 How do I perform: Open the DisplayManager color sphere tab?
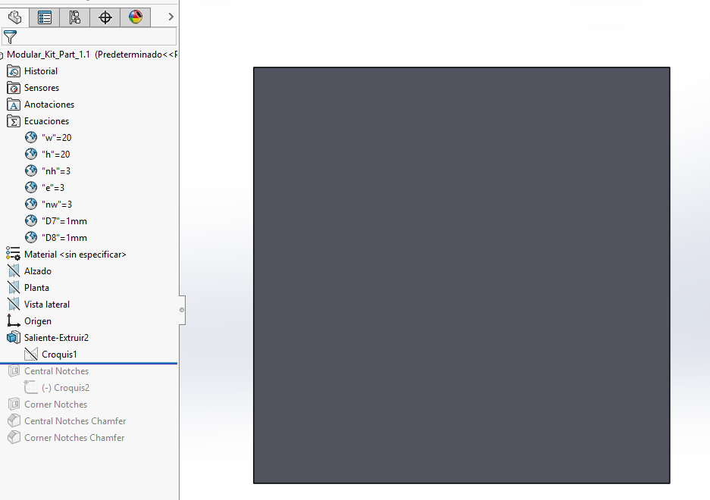(136, 17)
